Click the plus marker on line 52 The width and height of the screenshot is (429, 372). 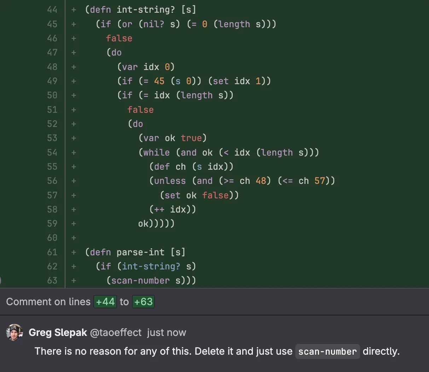pos(74,124)
